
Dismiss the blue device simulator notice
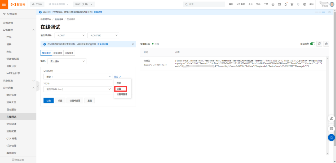pos(133,44)
